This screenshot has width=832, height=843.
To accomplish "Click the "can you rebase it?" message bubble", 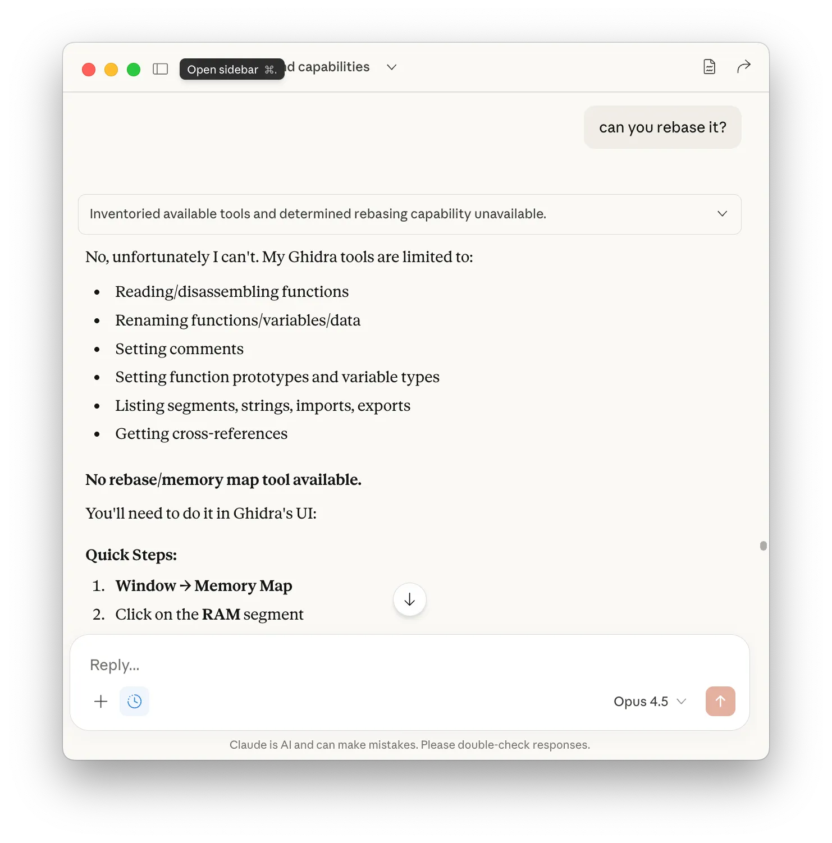I will pos(662,127).
